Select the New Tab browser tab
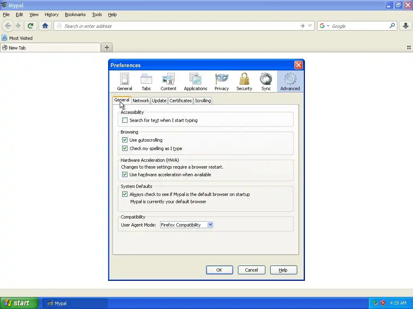 point(50,47)
